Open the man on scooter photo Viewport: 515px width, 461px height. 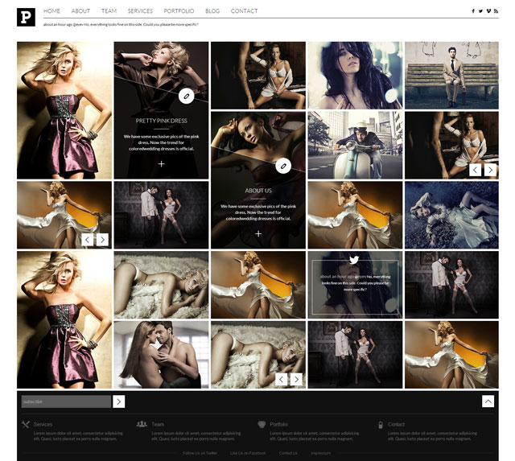pyautogui.click(x=354, y=145)
